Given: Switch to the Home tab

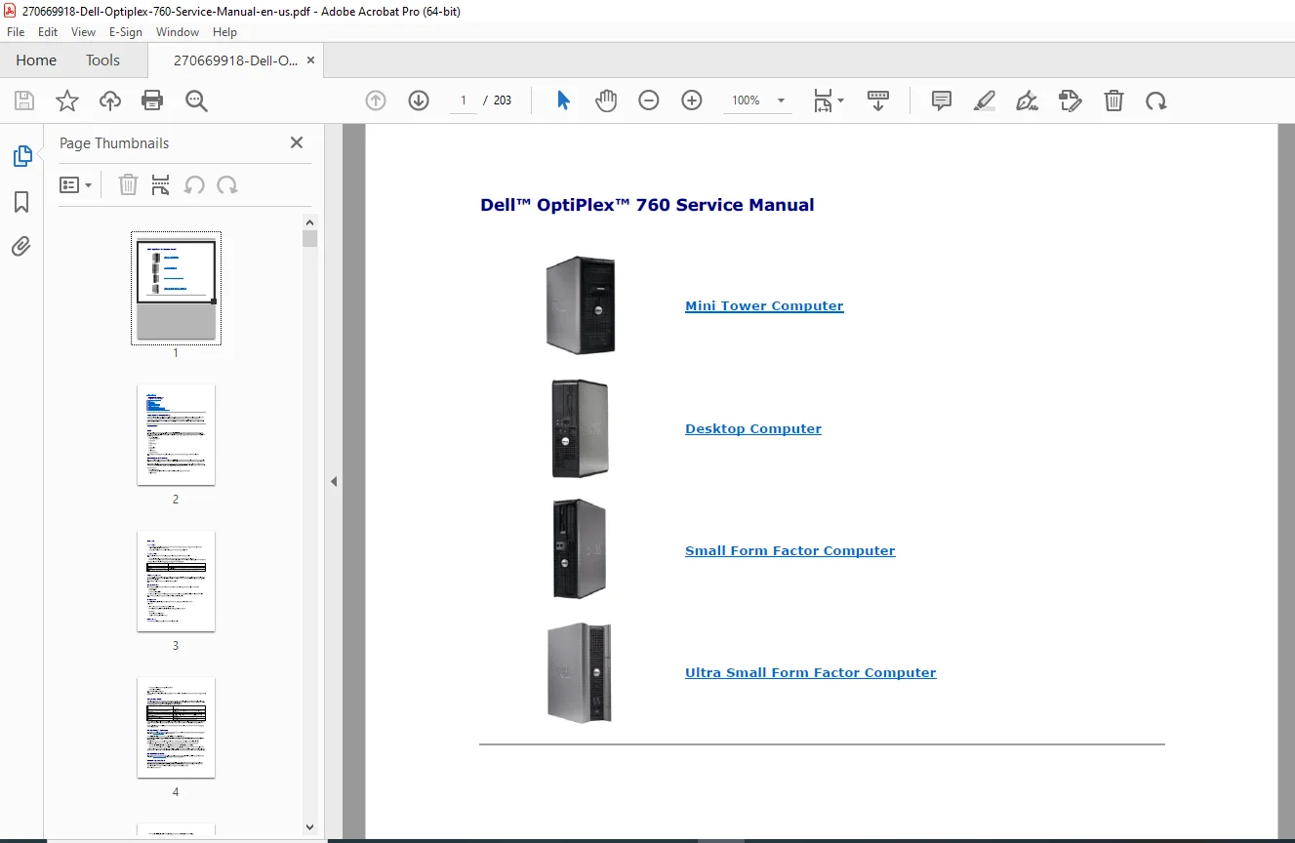Looking at the screenshot, I should point(36,60).
